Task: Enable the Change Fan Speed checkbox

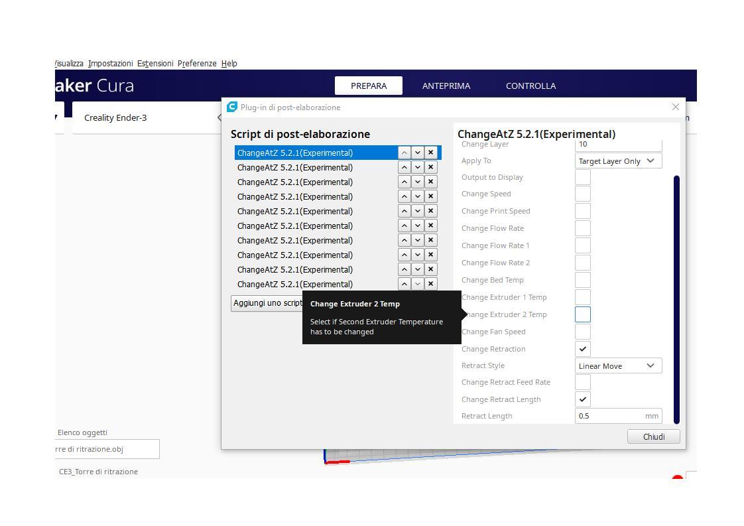Action: click(582, 332)
